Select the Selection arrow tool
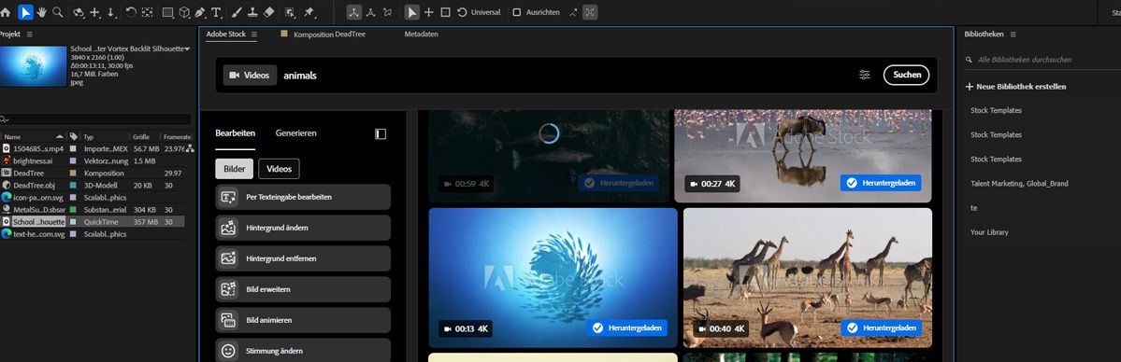 click(26, 12)
